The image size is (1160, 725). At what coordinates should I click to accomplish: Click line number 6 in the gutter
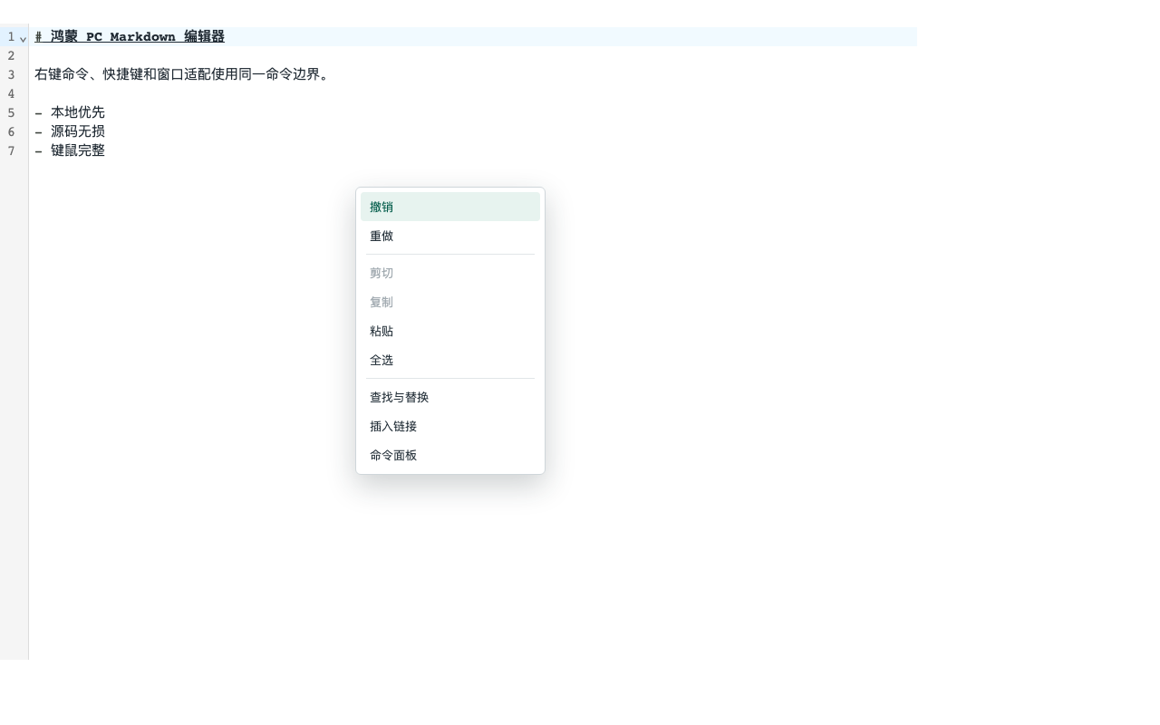point(11,131)
